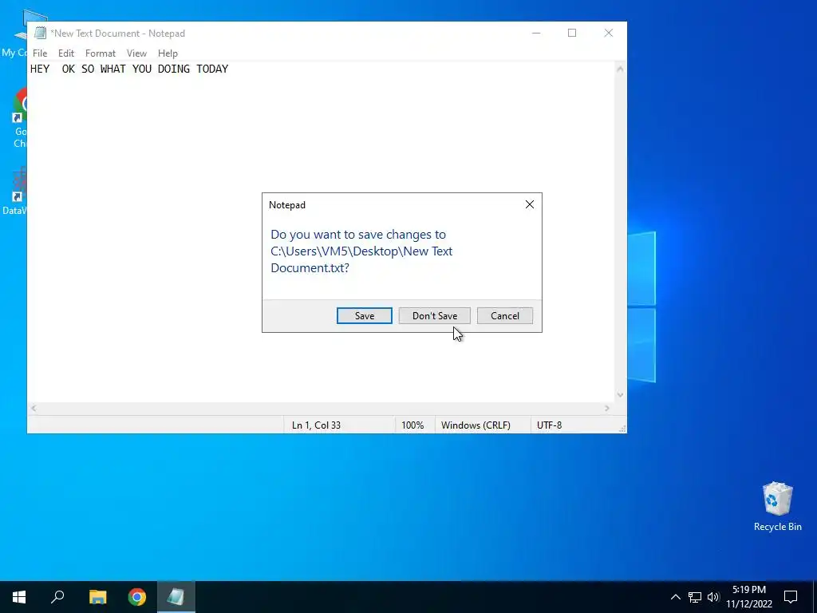Open the File menu in Notepad
The height and width of the screenshot is (613, 817).
[40, 53]
